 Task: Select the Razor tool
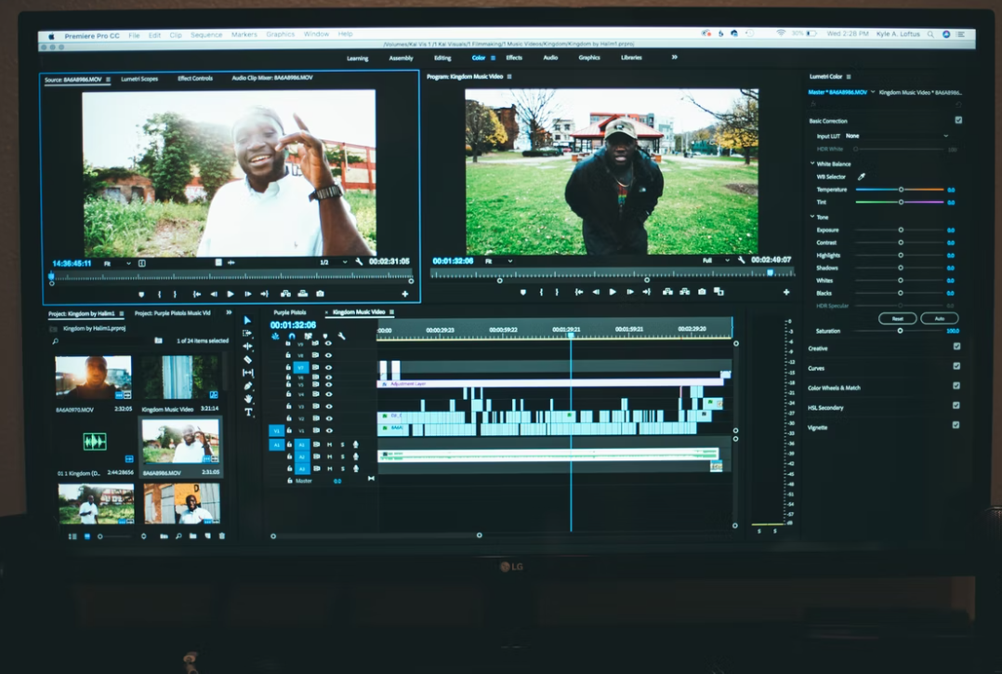click(247, 359)
